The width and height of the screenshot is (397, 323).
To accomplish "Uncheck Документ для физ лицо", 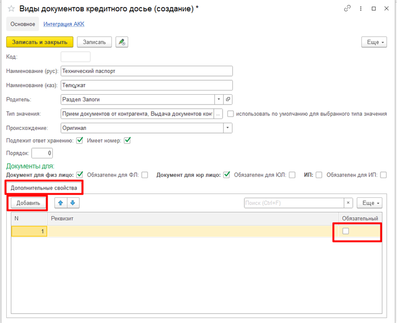I will click(x=80, y=175).
